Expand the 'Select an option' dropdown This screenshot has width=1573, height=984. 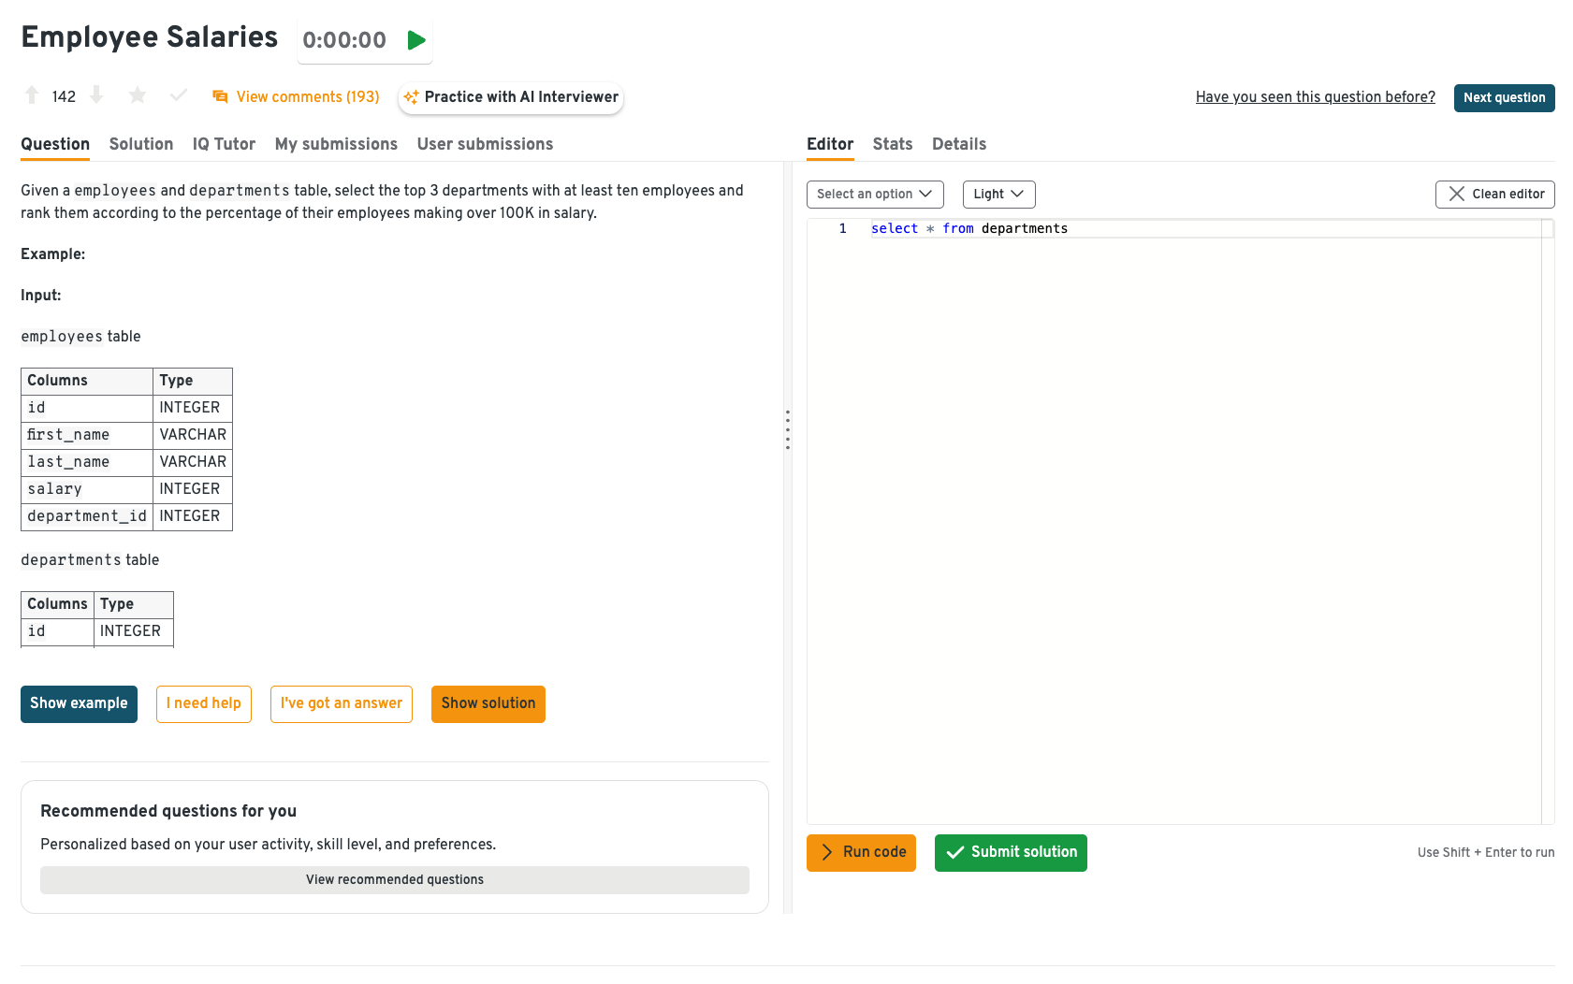pyautogui.click(x=874, y=195)
